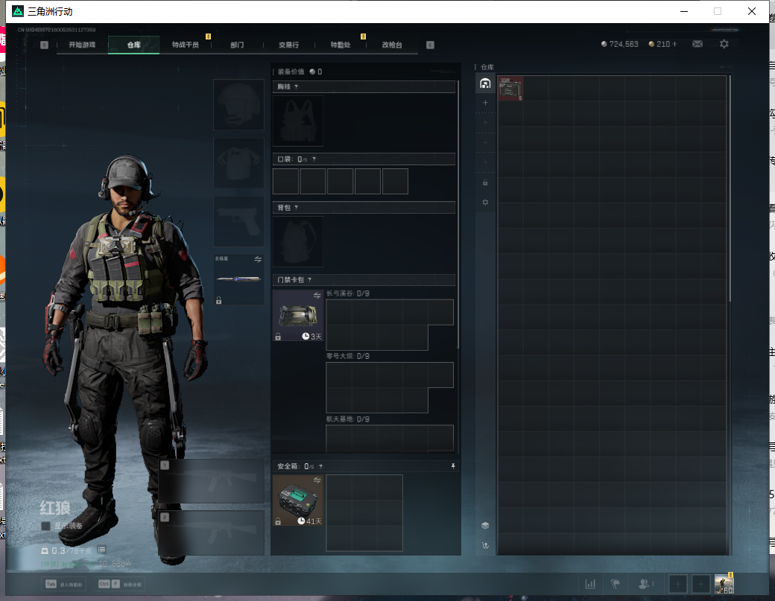Click lock icon on keycard pack
The height and width of the screenshot is (601, 775).
pyautogui.click(x=278, y=337)
